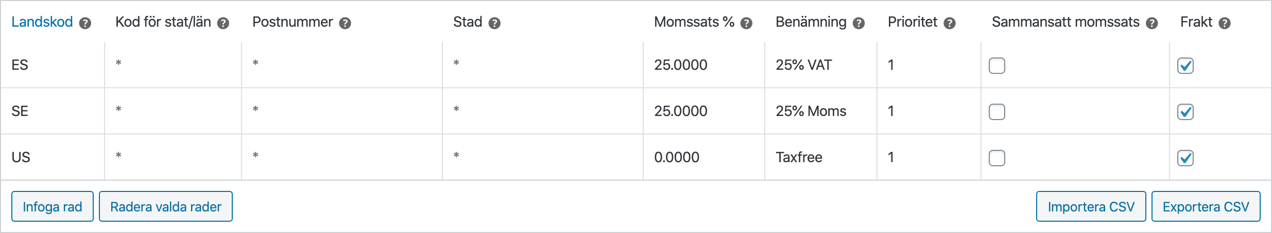Click the Postnummer help icon
This screenshot has height=233, width=1272.
click(x=345, y=23)
